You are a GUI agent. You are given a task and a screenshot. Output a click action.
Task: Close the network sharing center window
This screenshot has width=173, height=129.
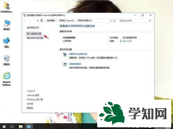click(151, 15)
